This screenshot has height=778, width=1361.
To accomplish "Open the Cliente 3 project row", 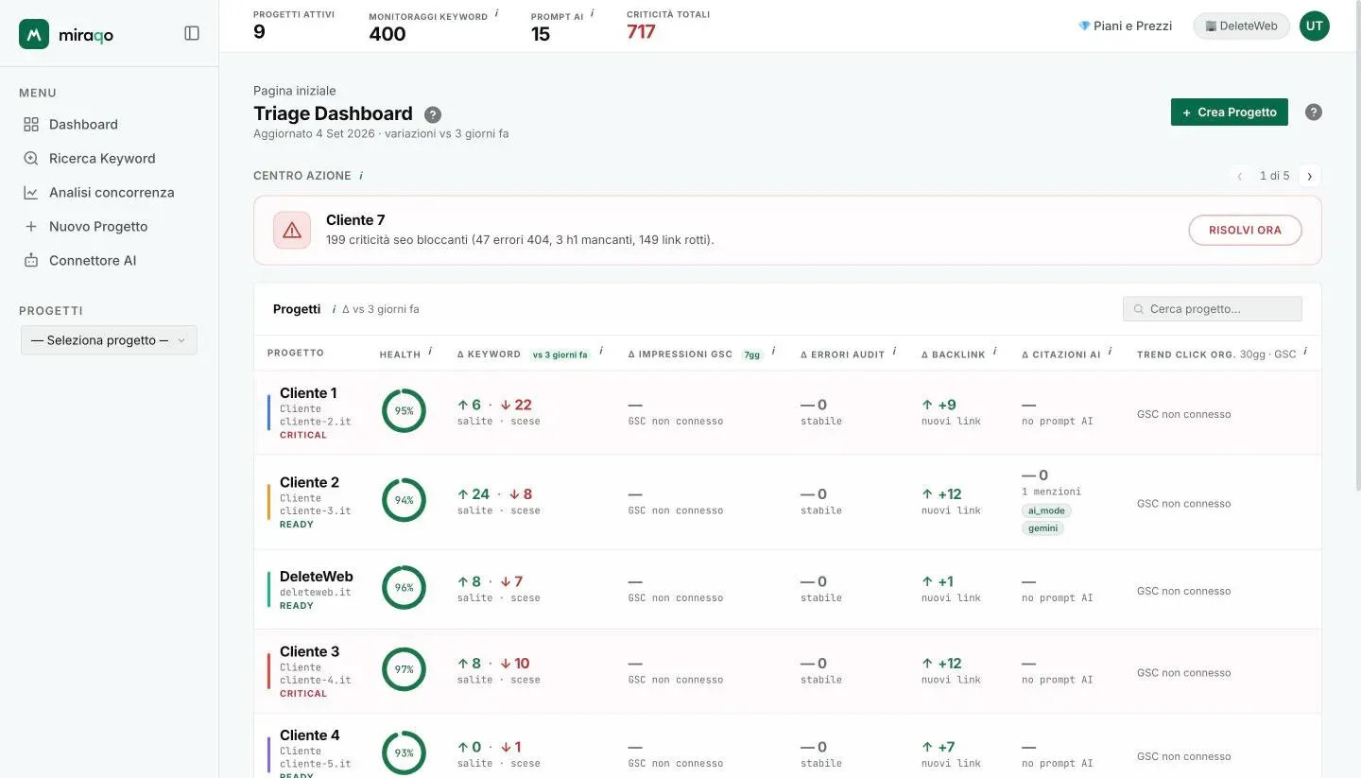I will [x=787, y=671].
